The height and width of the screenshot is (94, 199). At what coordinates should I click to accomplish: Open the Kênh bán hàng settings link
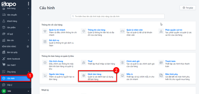pos(94,74)
